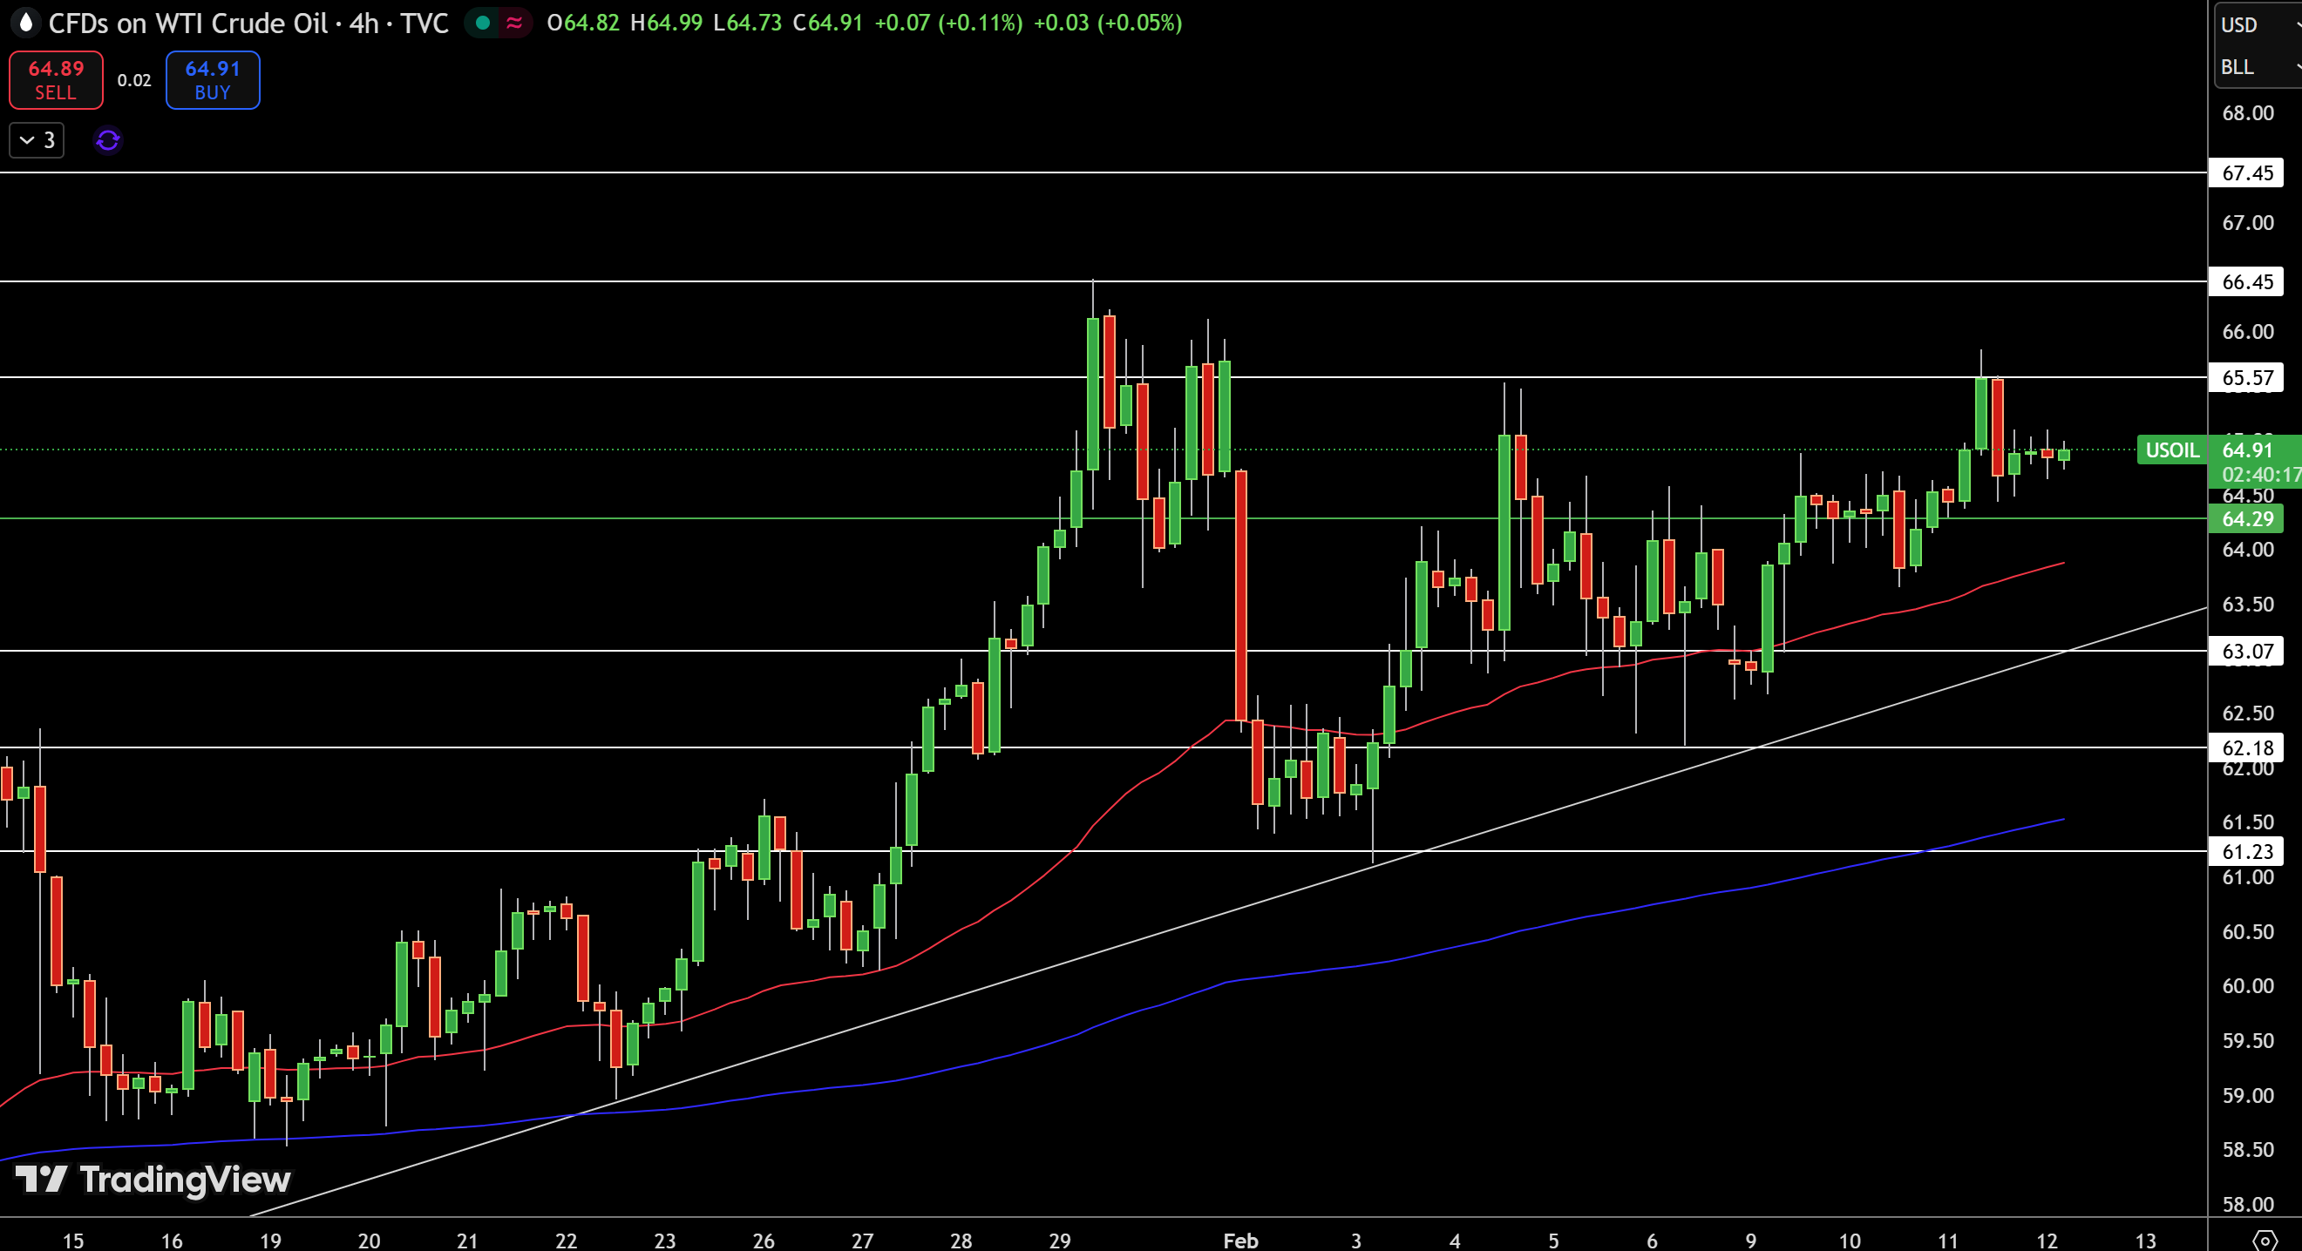Click the oil drop symbol logo icon

(26, 23)
